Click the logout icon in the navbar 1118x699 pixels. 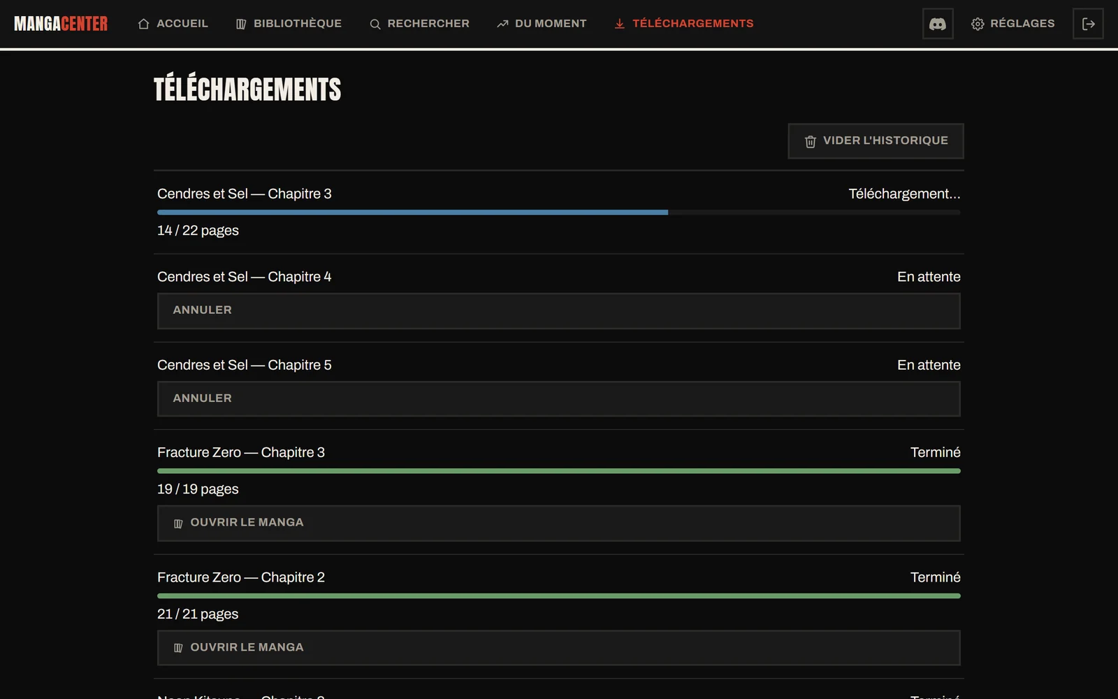pyautogui.click(x=1088, y=24)
